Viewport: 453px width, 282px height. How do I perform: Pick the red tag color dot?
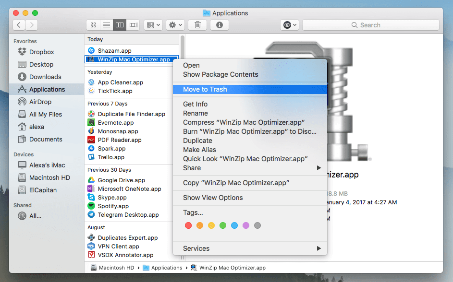tap(188, 225)
